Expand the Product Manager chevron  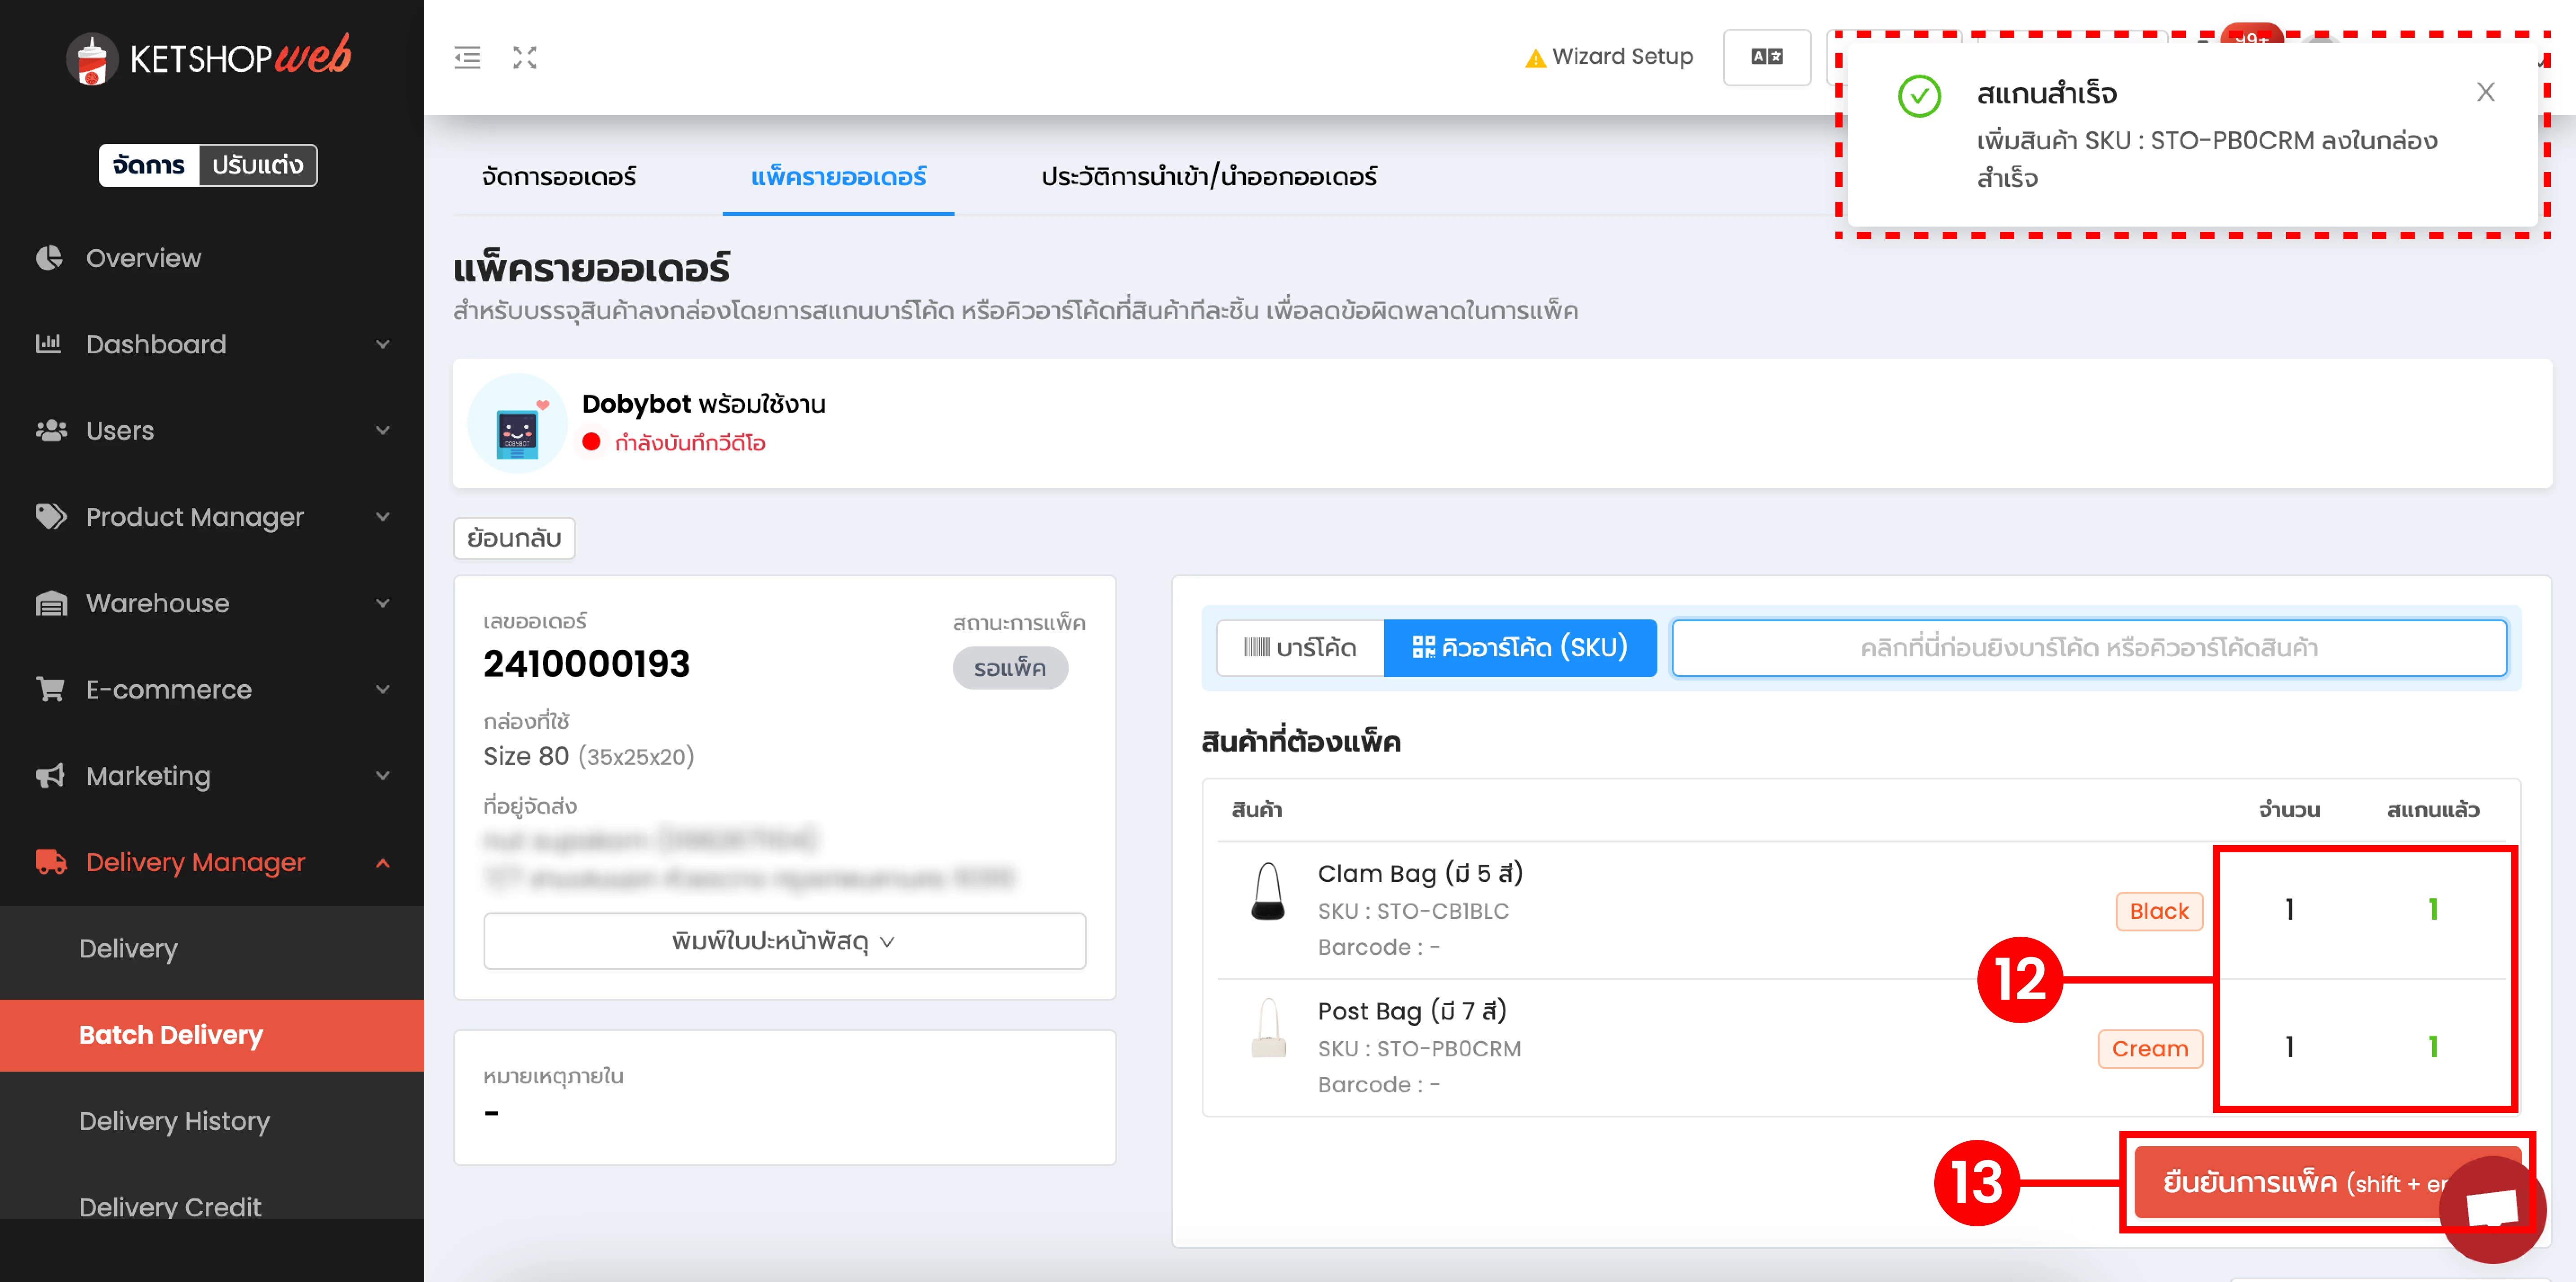[x=383, y=517]
